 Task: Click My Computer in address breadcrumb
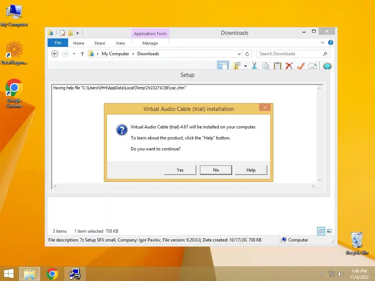pos(115,54)
